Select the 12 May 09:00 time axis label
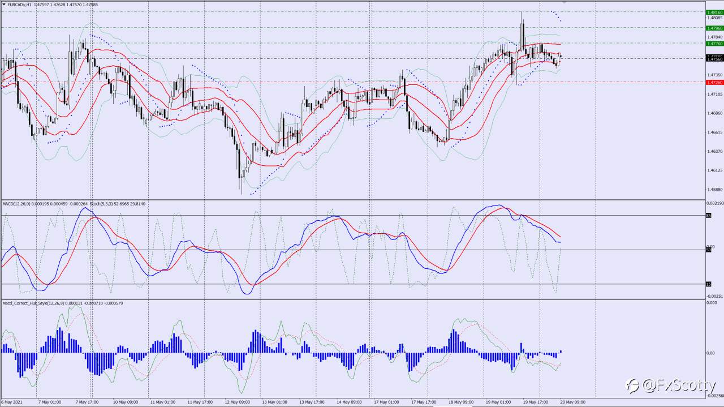 pos(237,402)
